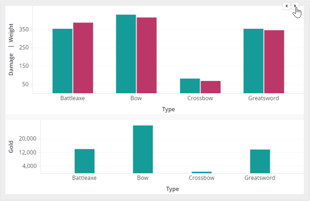This screenshot has width=310, height=201.
Task: Click the previous (left arrow) chart button
Action: coord(286,6)
